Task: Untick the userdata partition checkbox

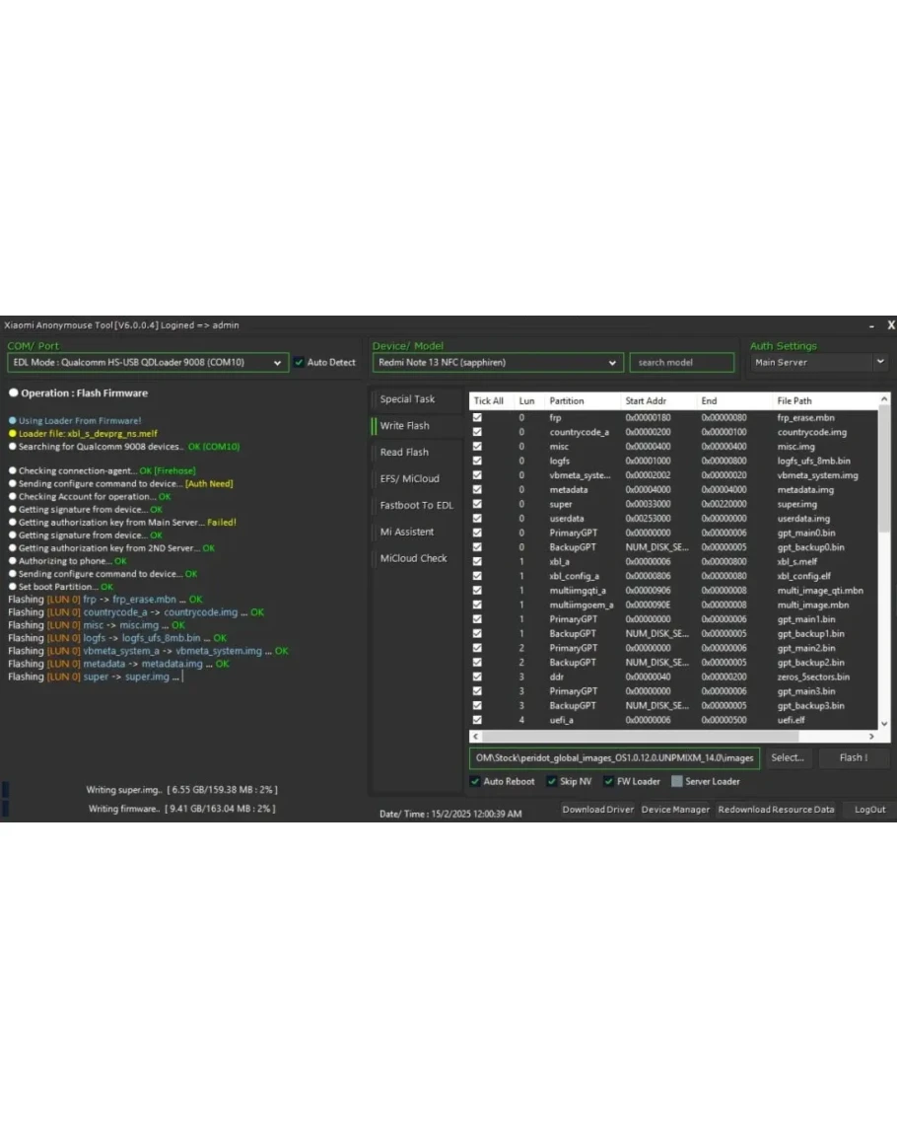Action: pyautogui.click(x=477, y=519)
